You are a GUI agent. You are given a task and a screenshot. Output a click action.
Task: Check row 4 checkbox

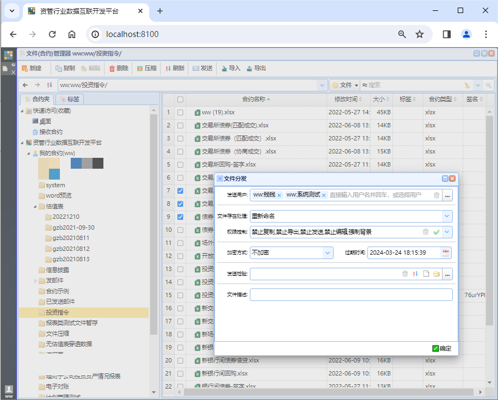point(180,151)
